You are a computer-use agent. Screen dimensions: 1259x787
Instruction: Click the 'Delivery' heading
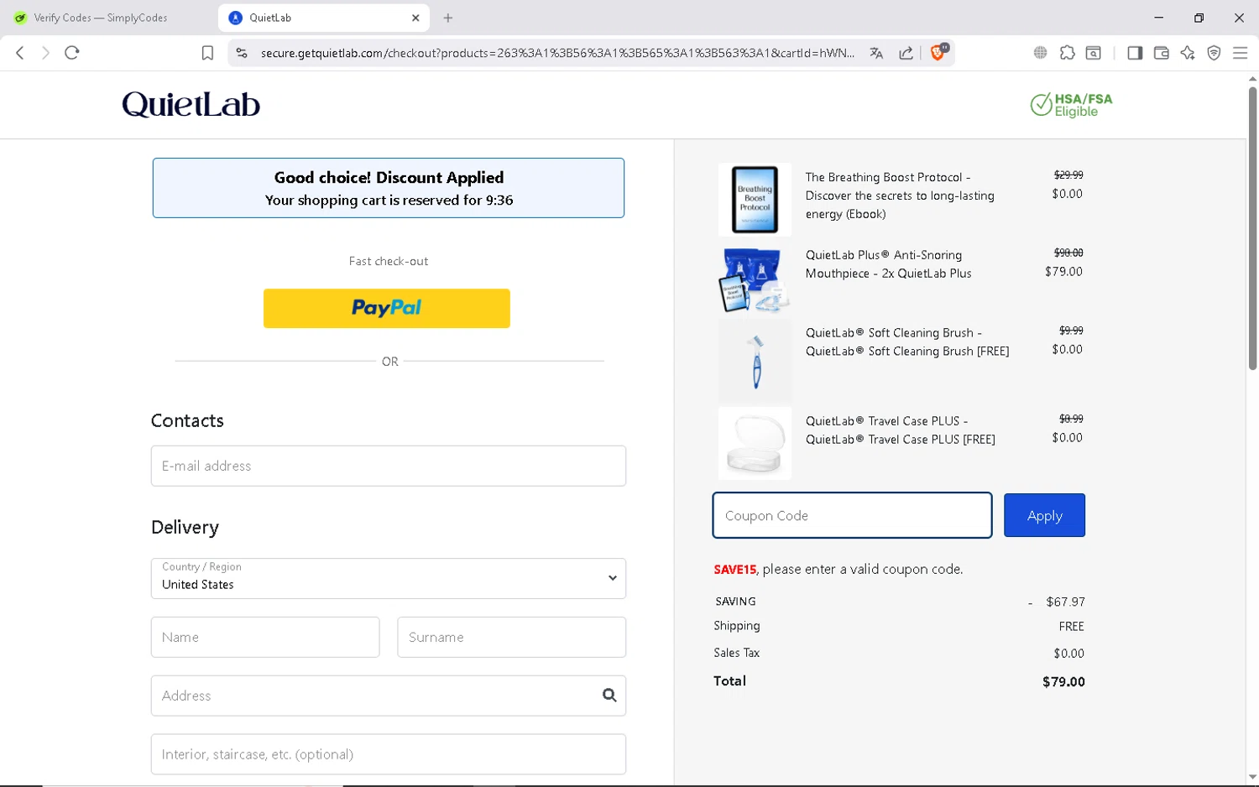[185, 527]
